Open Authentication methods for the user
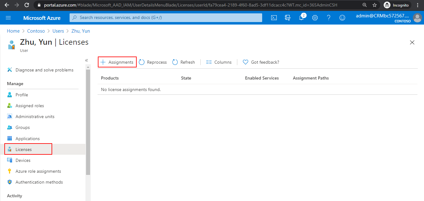 (39, 182)
